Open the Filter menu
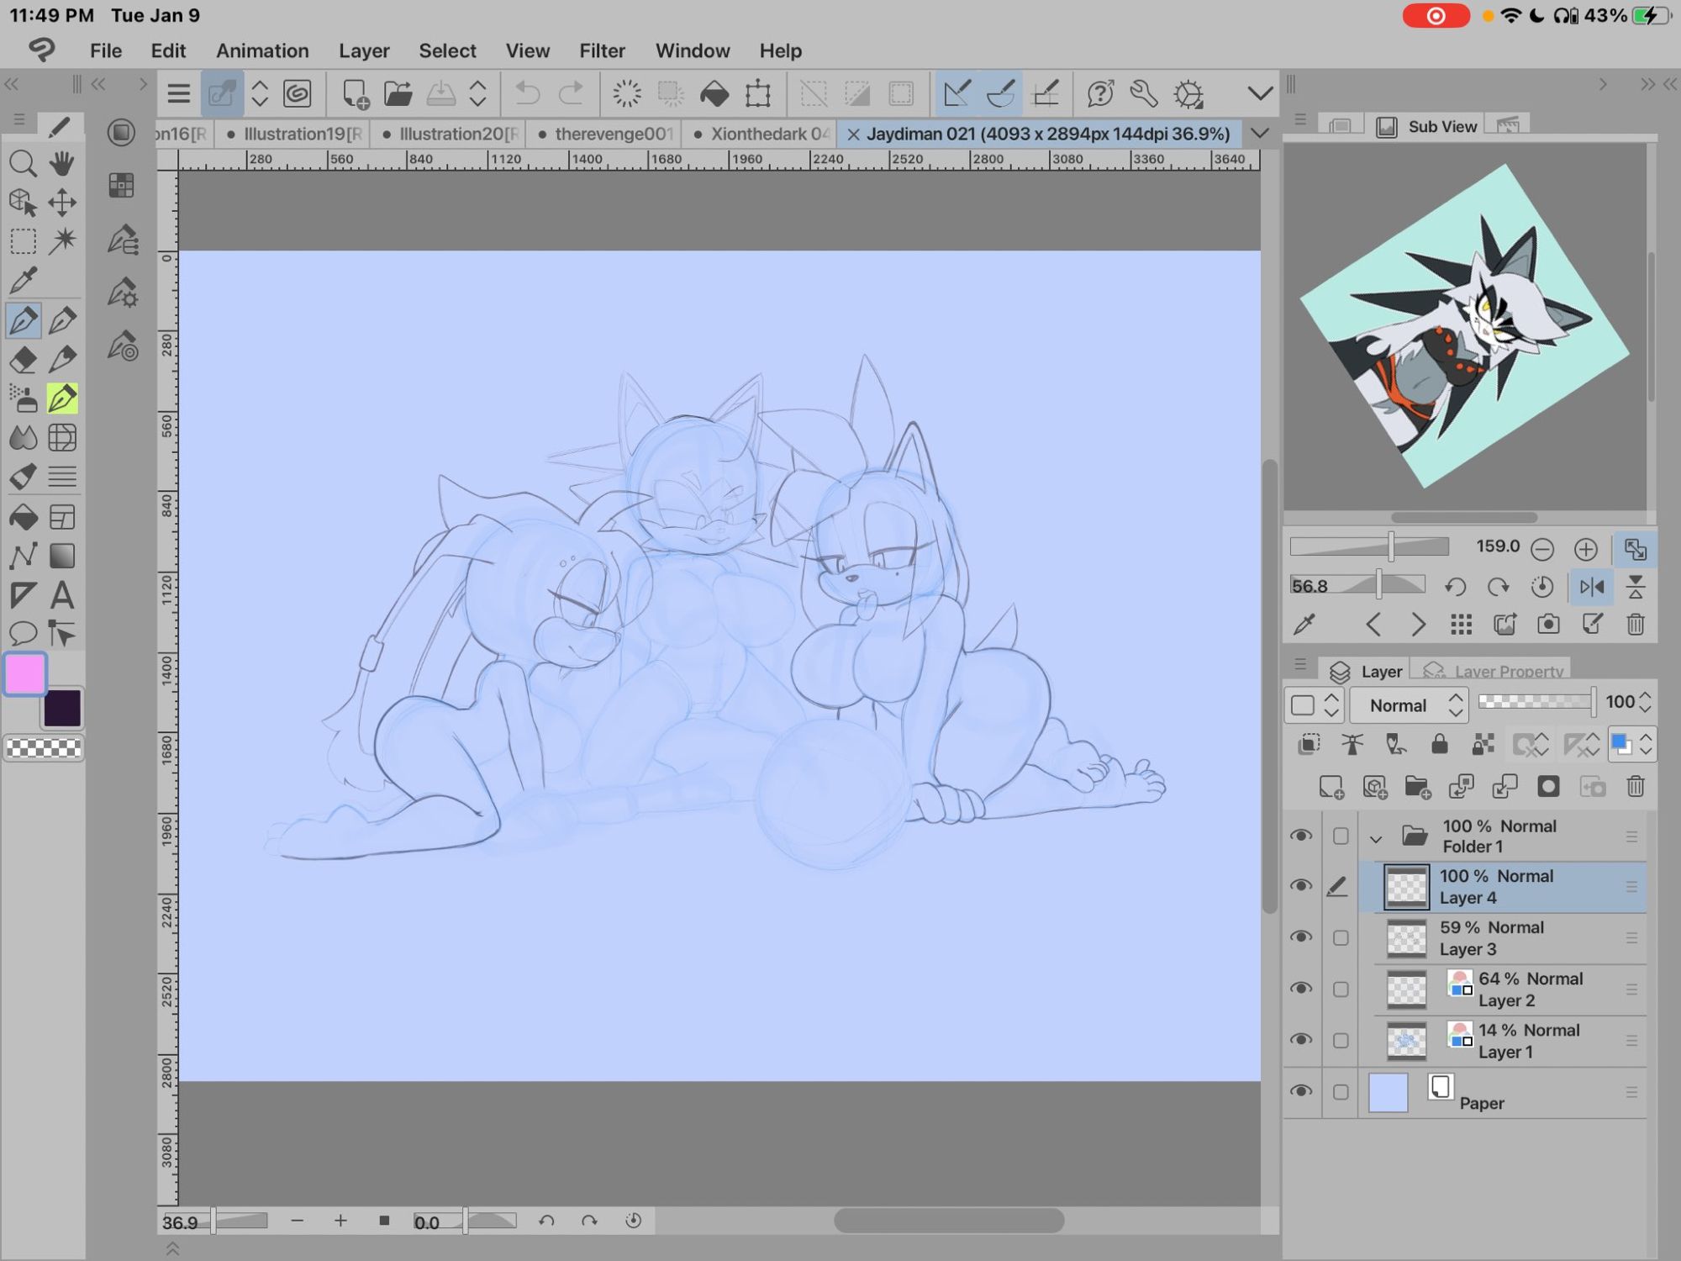This screenshot has height=1261, width=1681. click(x=602, y=50)
